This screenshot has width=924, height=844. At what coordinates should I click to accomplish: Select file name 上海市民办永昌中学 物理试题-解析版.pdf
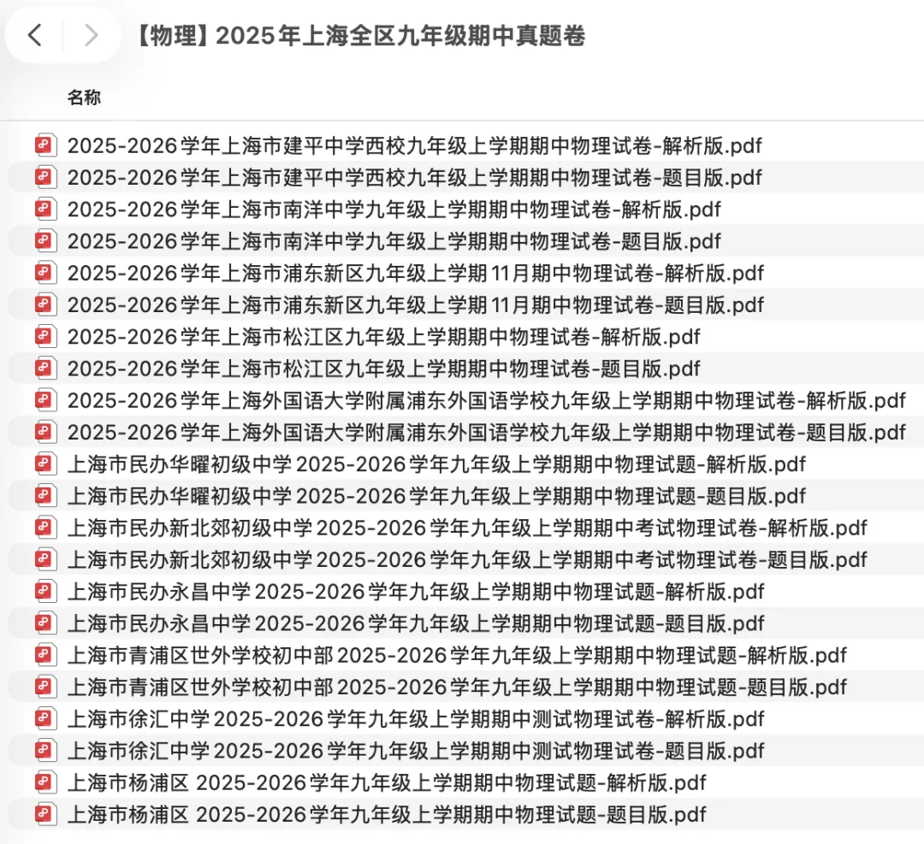(x=416, y=592)
